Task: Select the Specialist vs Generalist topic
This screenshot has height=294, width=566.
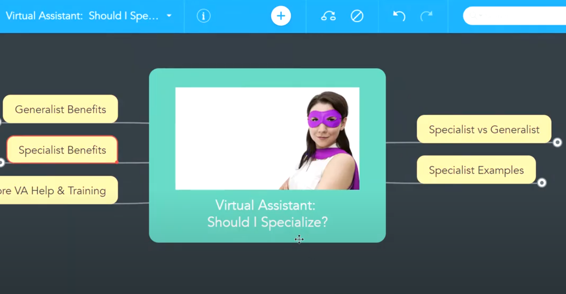Action: click(484, 129)
